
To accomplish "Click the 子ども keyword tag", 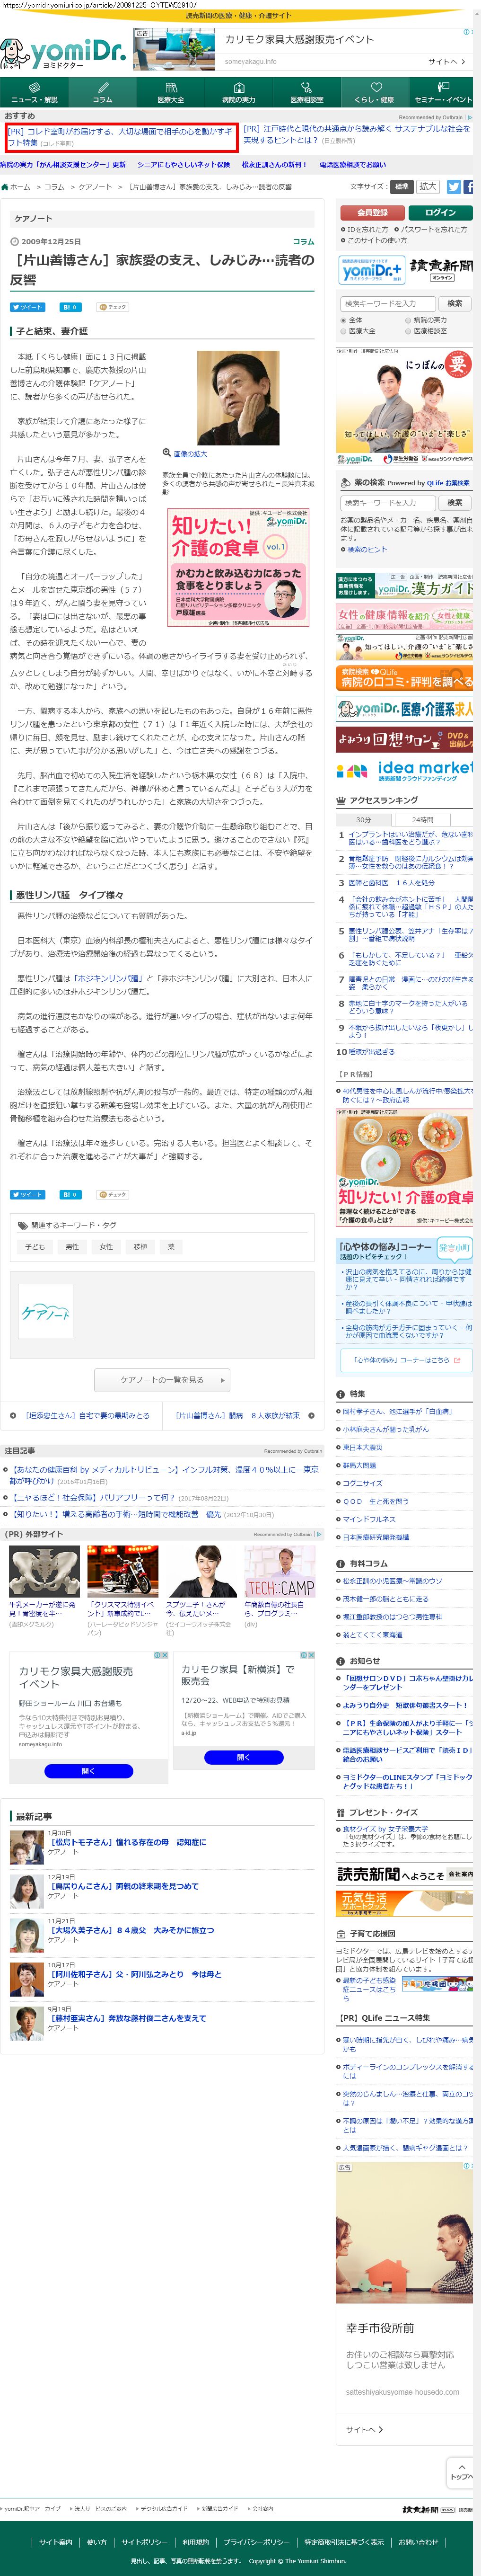I will click(35, 1247).
